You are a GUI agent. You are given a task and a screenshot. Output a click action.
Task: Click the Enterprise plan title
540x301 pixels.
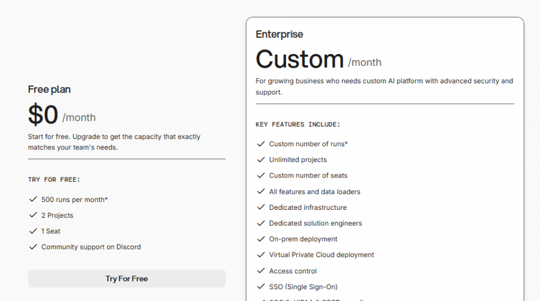pos(279,34)
